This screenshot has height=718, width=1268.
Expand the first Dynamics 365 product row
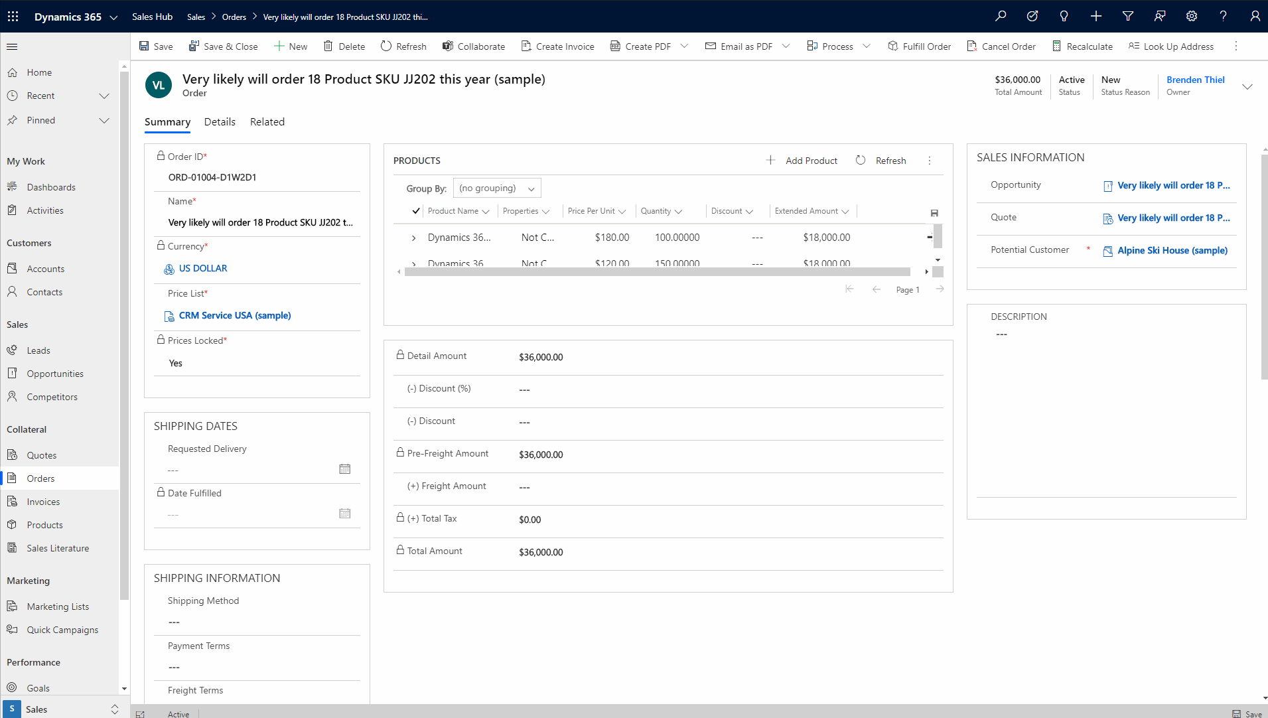[x=413, y=237]
